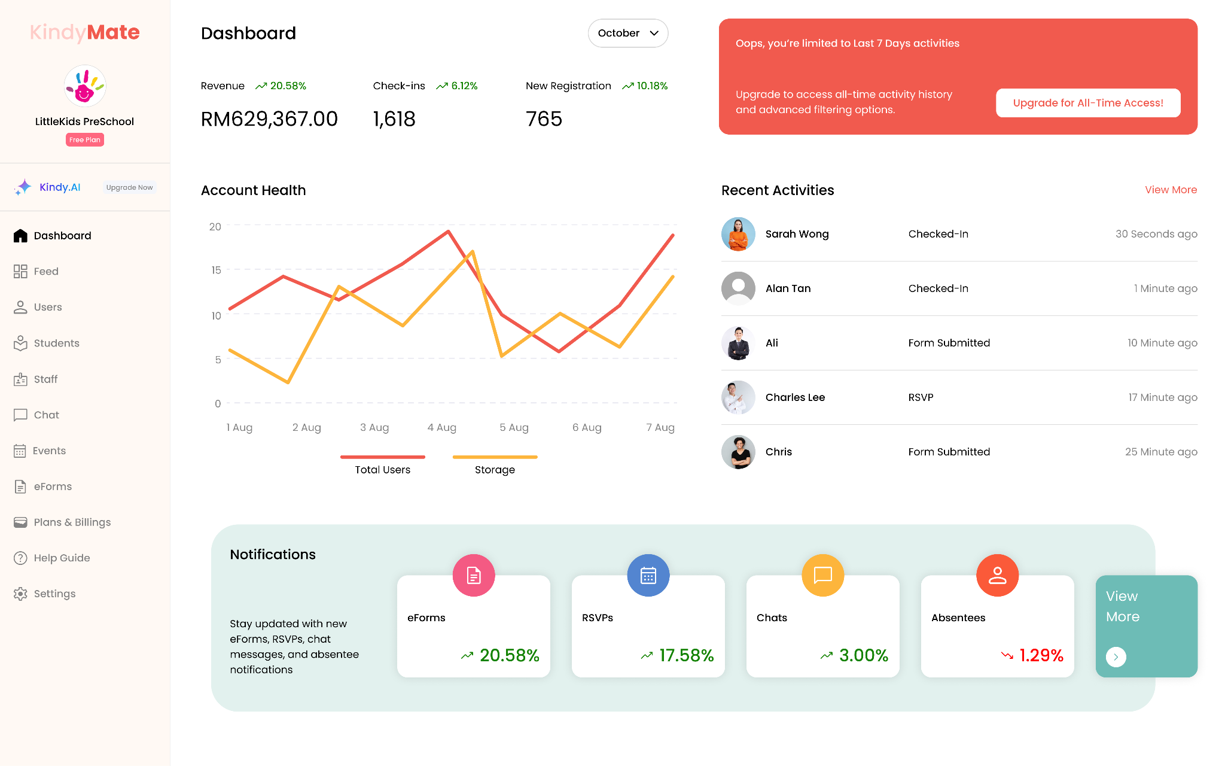The width and height of the screenshot is (1225, 766).
Task: Click the Feed grid icon
Action: coord(20,271)
